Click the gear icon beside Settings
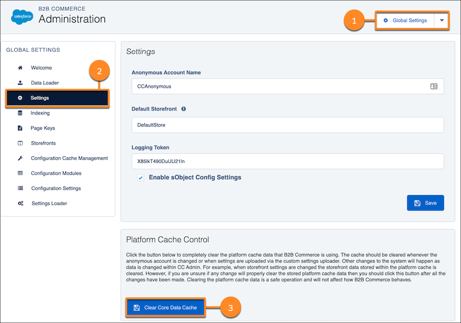 click(x=20, y=98)
